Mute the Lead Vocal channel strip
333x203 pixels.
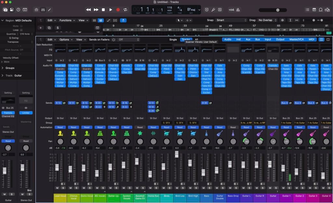click(x=57, y=188)
